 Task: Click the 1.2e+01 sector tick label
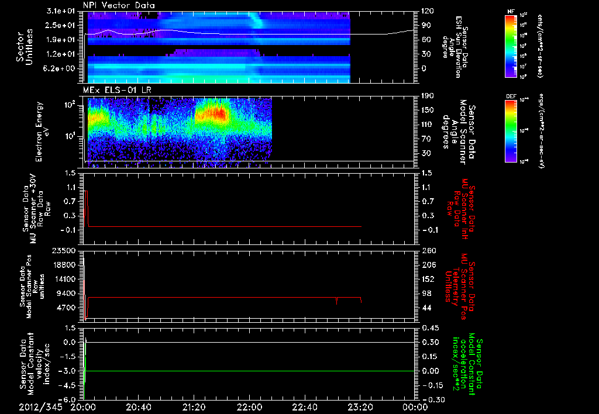point(61,54)
